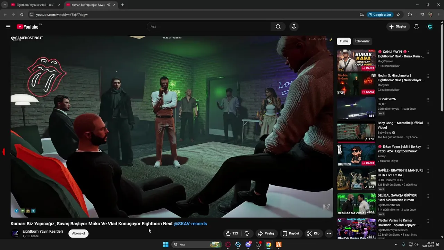Start voice search with the microphone

(x=294, y=27)
